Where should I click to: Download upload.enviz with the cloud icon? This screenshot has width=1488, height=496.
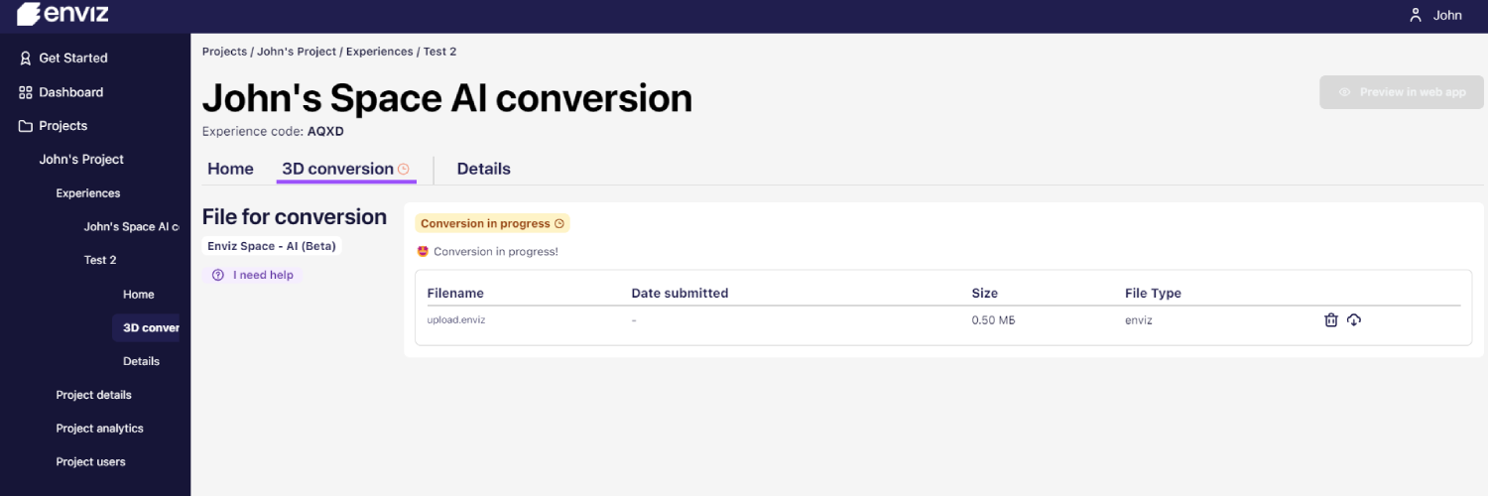(x=1354, y=319)
